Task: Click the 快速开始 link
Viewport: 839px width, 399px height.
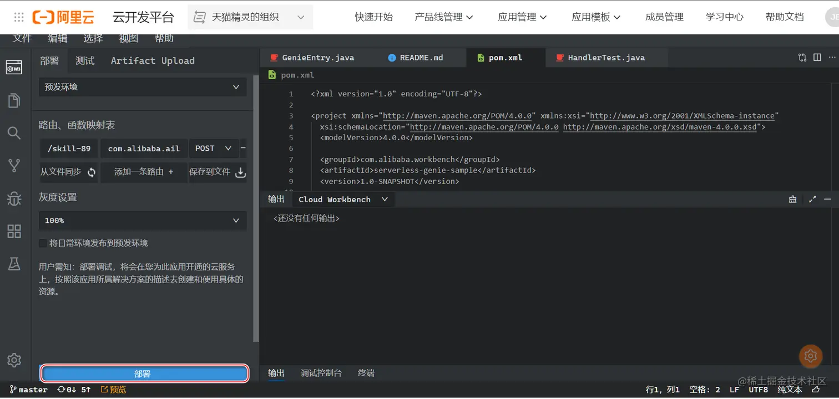Action: pos(374,17)
